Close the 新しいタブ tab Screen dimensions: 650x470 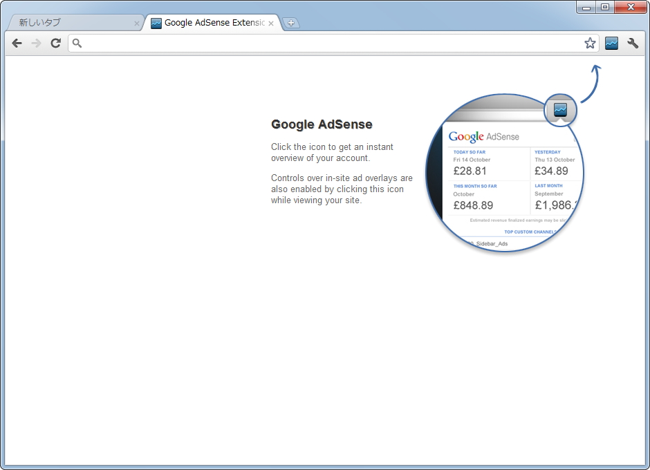pos(136,23)
